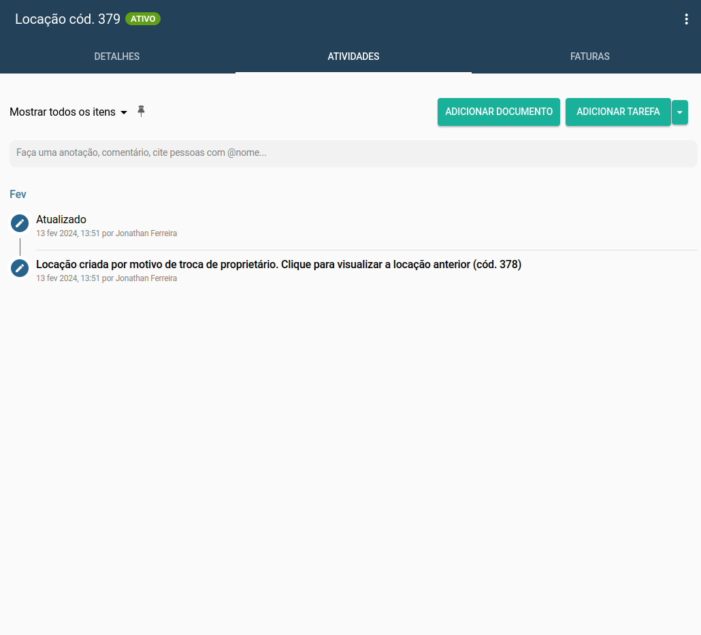Click the Fev month heading
Image resolution: width=701 pixels, height=635 pixels.
click(18, 194)
